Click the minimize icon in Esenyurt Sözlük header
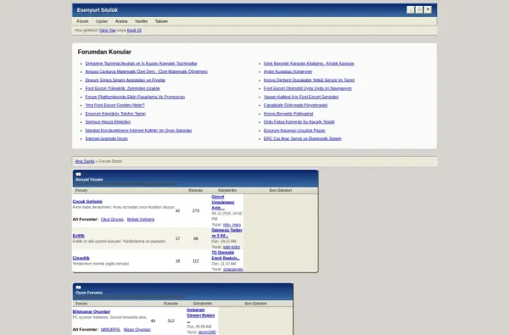Viewport: 509px width, 335px height. (411, 9)
